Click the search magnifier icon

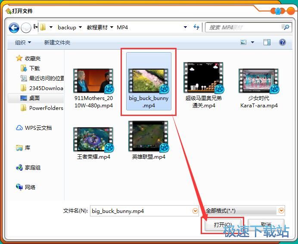pos(286,27)
